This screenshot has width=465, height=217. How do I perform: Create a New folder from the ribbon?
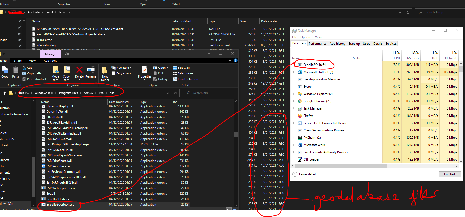point(105,73)
